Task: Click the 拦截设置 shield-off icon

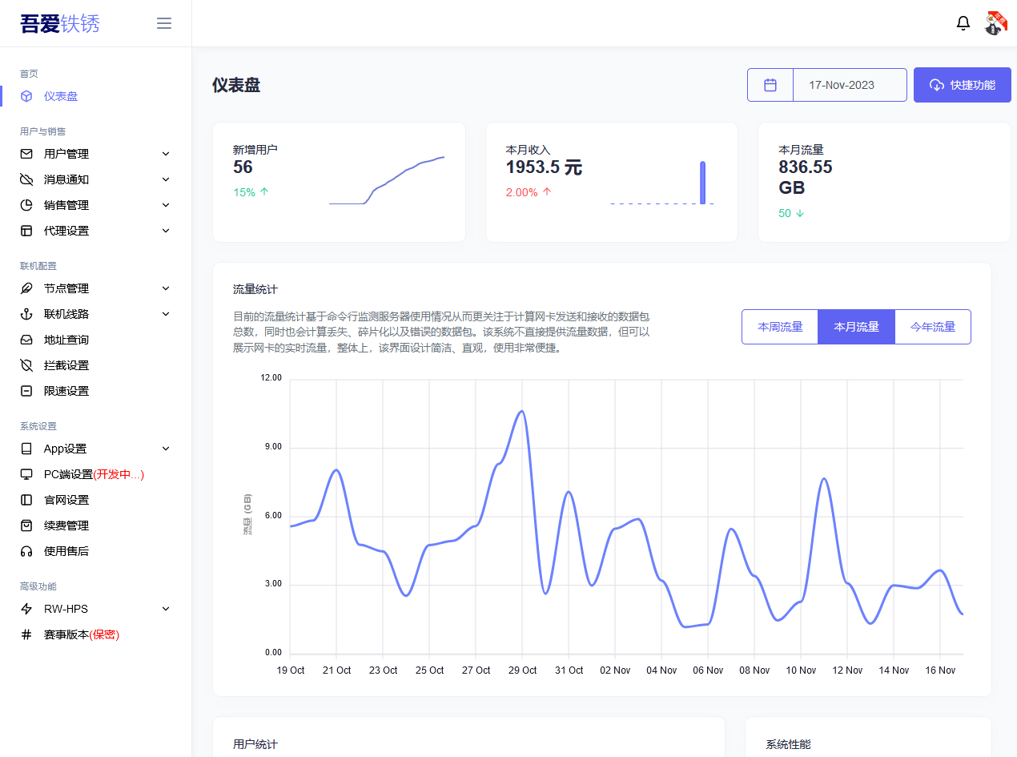Action: 26,365
